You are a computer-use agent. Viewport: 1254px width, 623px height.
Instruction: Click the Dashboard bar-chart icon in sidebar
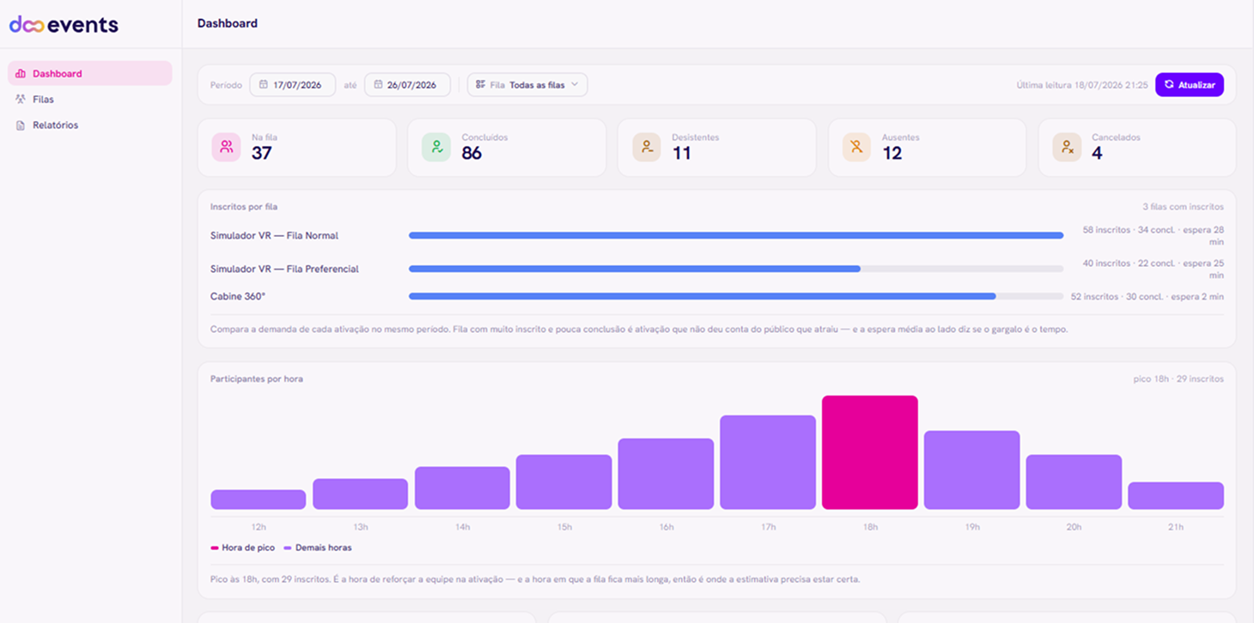21,74
